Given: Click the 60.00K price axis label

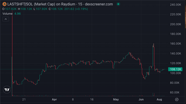Looking at the screenshot, I should 175,93.
